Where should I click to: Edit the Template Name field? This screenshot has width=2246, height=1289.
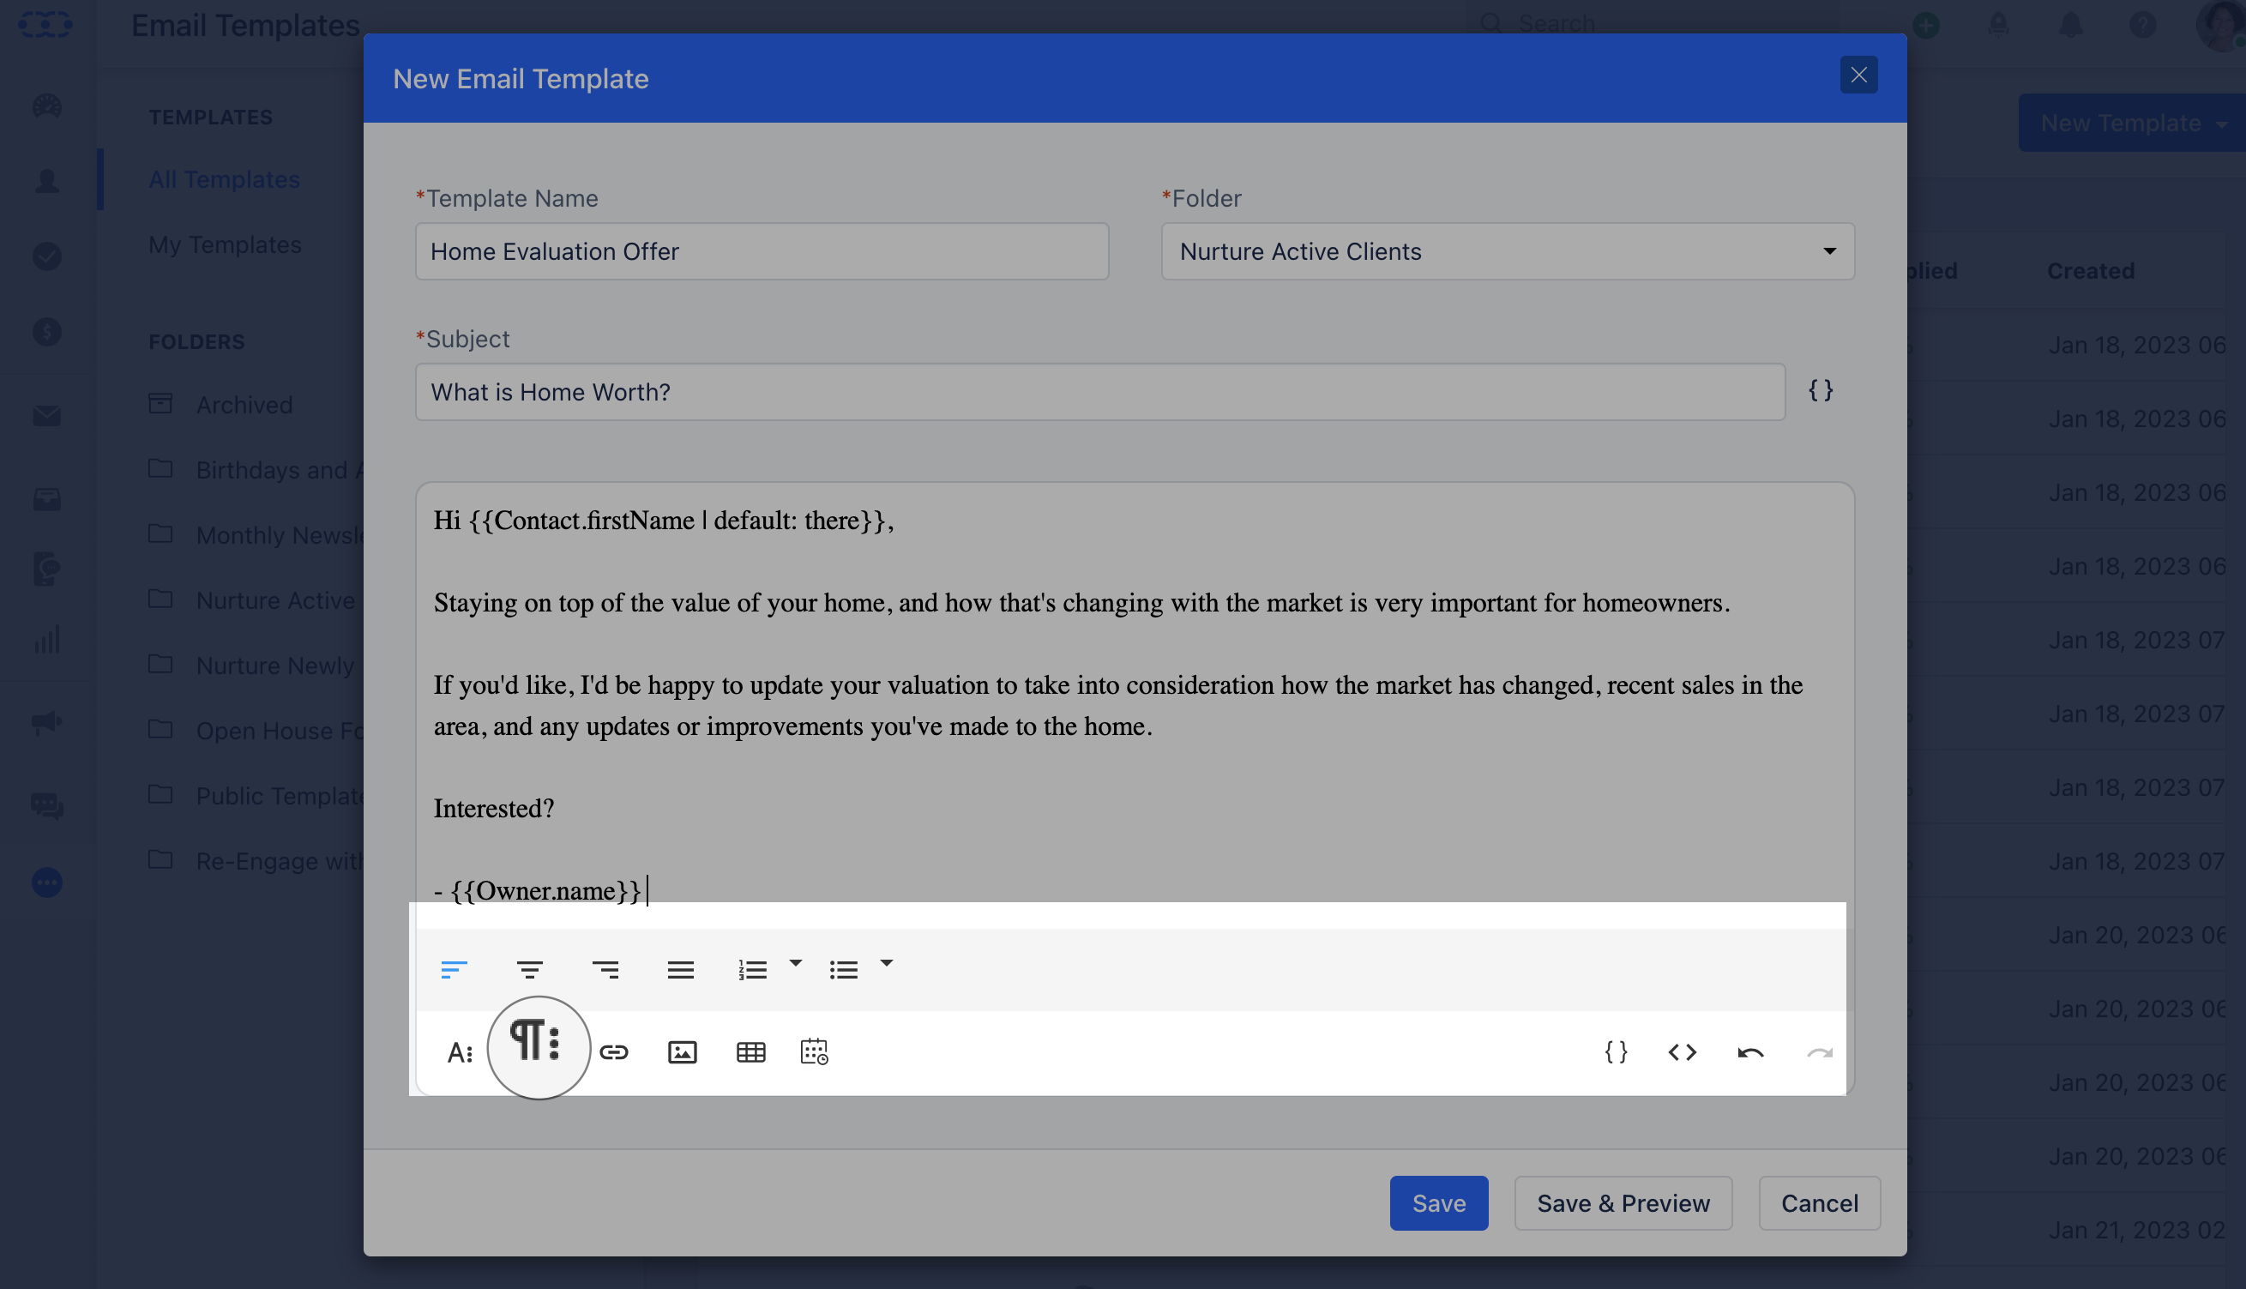pos(762,251)
